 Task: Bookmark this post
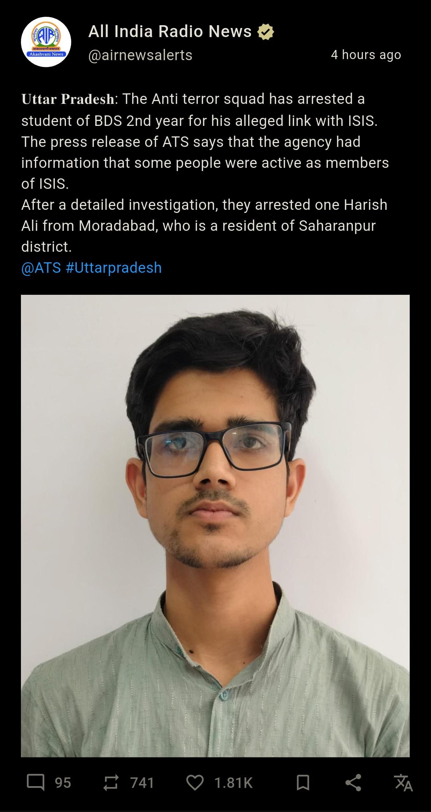[x=303, y=783]
